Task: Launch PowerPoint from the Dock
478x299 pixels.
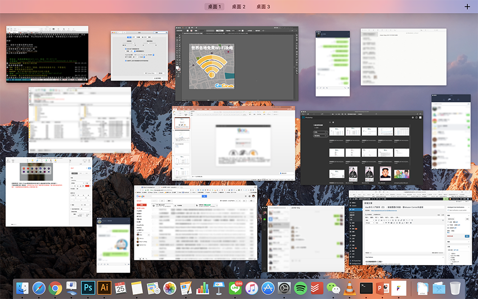Action: pyautogui.click(x=382, y=288)
